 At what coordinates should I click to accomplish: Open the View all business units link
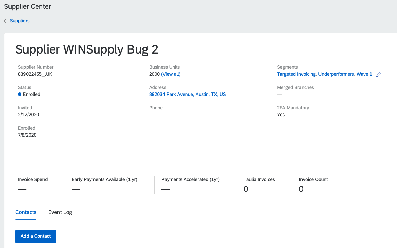(x=171, y=74)
